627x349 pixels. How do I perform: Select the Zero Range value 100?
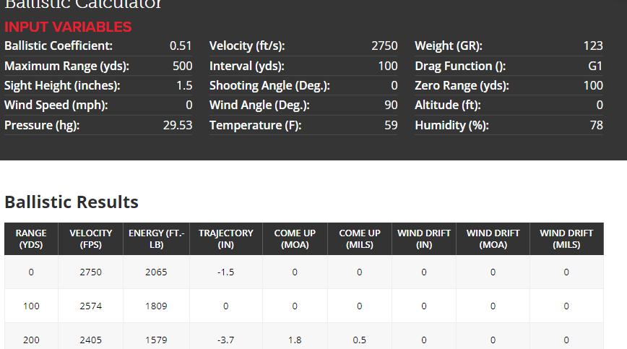(593, 85)
